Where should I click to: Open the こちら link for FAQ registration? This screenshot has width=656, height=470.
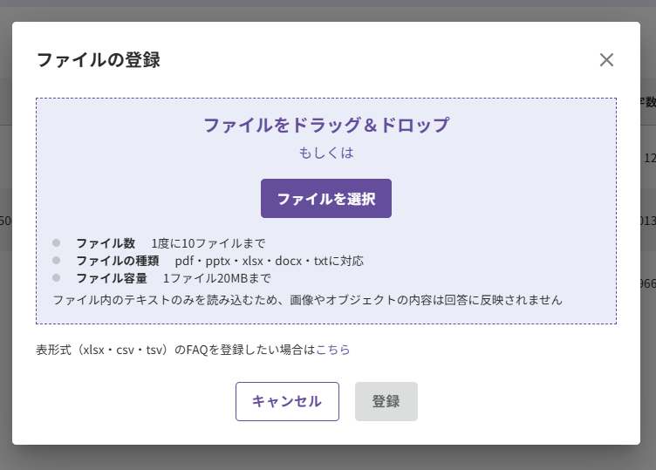click(x=333, y=349)
